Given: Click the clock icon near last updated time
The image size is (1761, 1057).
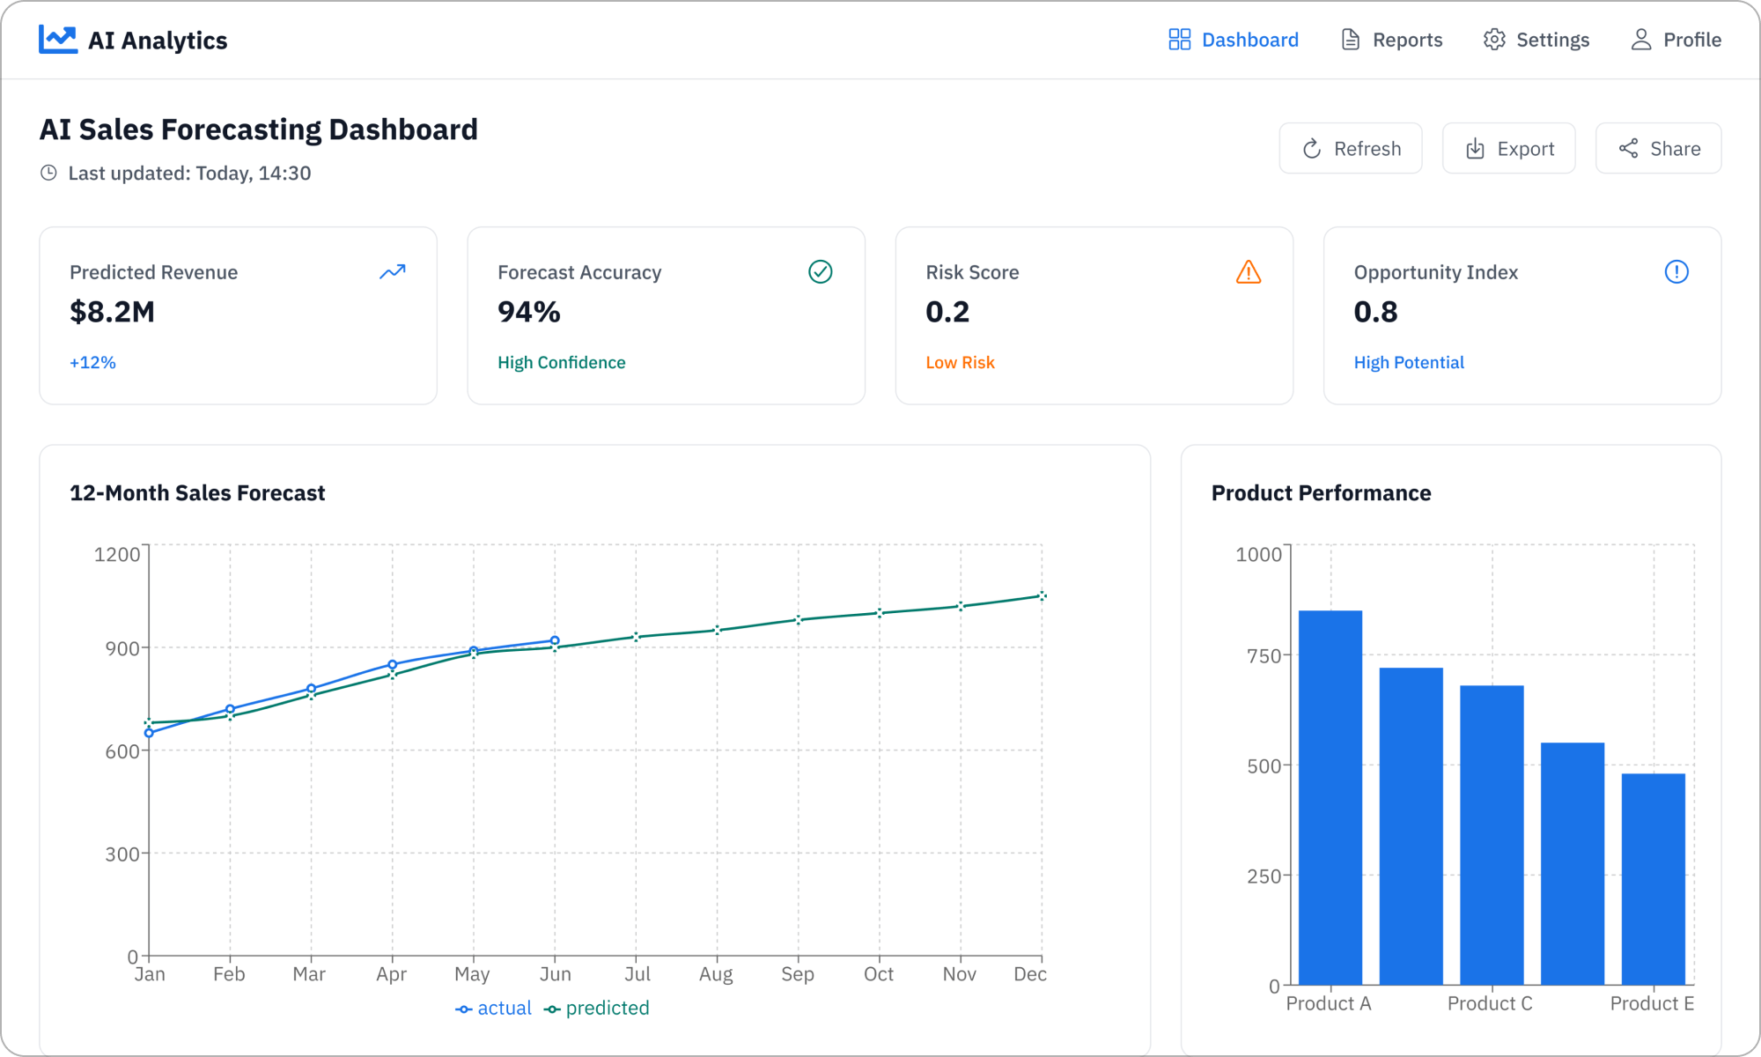Looking at the screenshot, I should coord(48,173).
